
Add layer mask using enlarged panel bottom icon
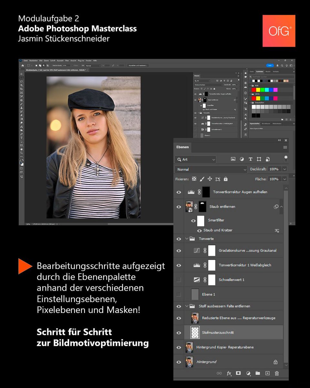click(238, 373)
